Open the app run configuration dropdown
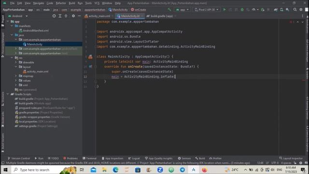 point(183,10)
